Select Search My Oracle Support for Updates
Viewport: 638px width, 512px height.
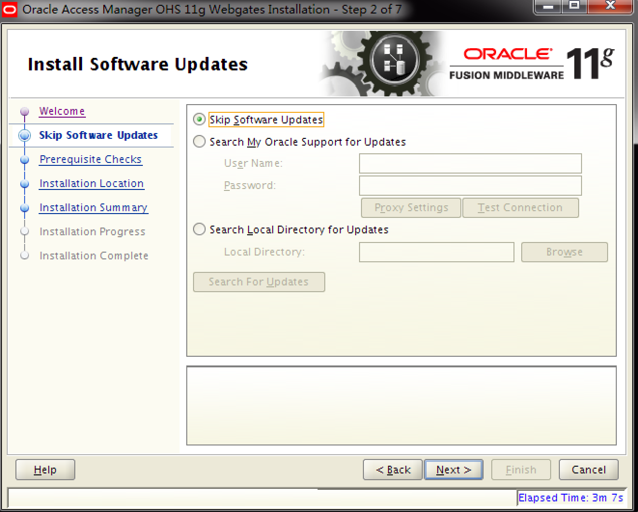pos(199,142)
